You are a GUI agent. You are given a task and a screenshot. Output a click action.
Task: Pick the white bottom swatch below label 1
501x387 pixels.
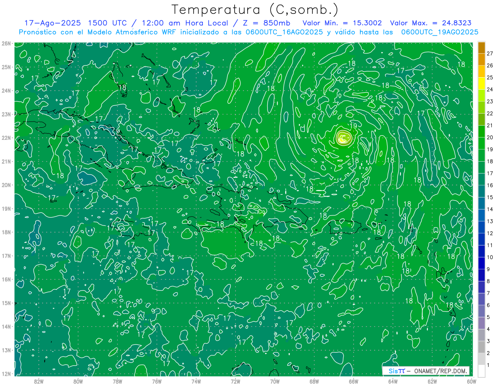coord(481,371)
